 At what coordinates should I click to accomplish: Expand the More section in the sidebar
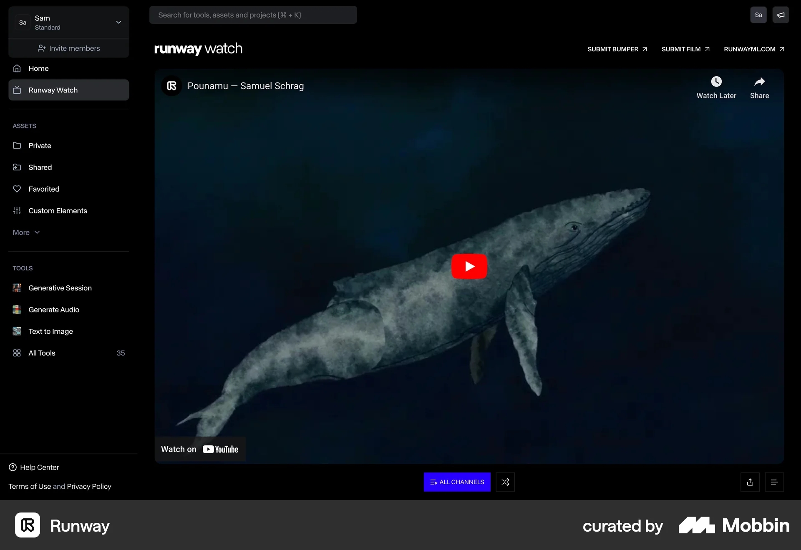click(26, 232)
